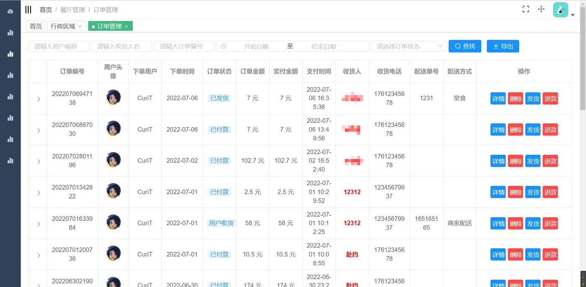
Task: Expand row for order 20220701342822
Action: (x=39, y=193)
